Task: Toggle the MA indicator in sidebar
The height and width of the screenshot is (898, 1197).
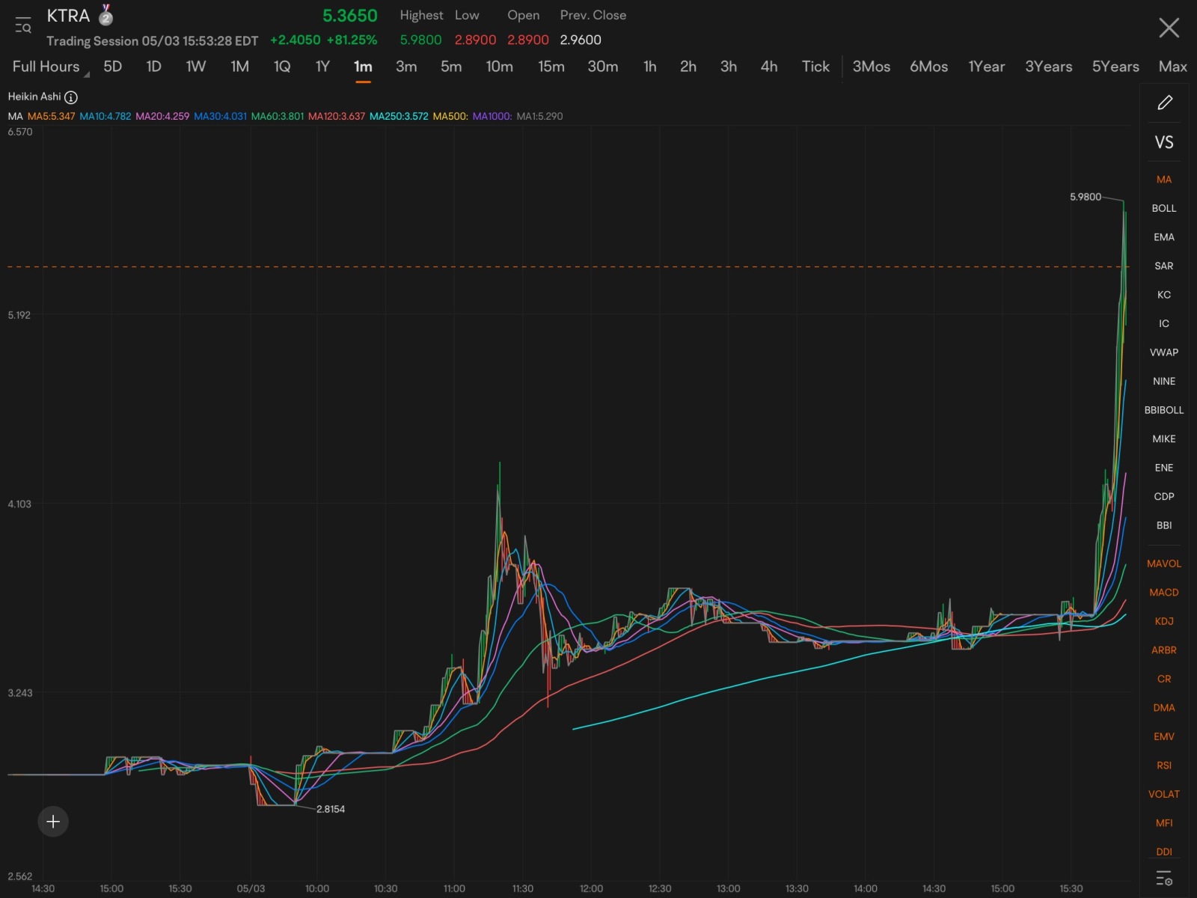Action: (1164, 180)
